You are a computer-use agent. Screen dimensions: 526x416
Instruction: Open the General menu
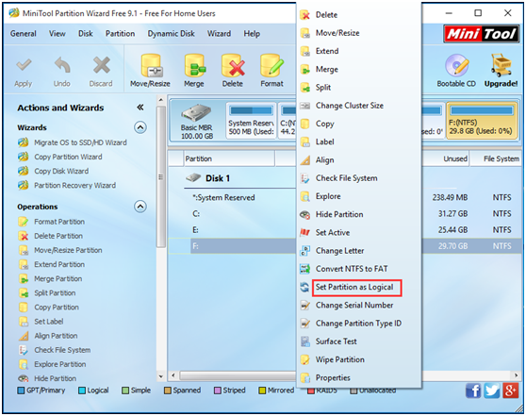tap(24, 34)
